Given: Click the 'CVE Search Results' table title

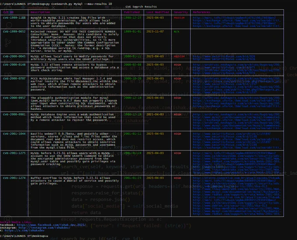Looking at the screenshot, I should (x=141, y=7).
